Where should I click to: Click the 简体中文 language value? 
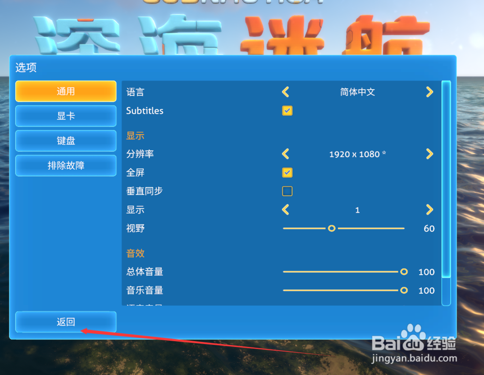(358, 92)
